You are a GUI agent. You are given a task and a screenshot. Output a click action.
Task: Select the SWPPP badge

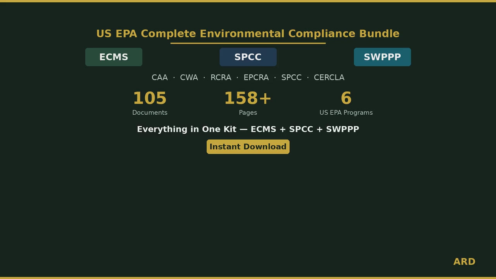coord(382,57)
